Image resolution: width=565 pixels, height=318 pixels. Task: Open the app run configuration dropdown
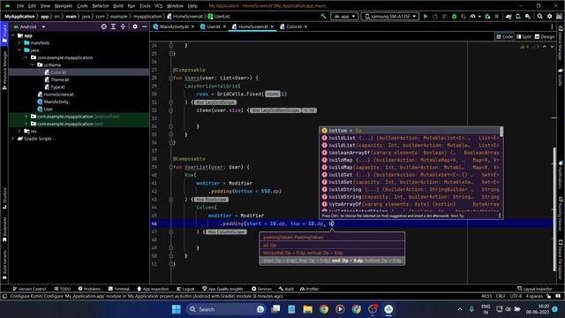[x=345, y=16]
